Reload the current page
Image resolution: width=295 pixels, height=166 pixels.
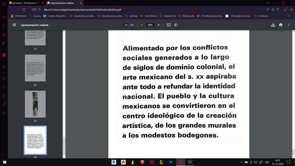point(24,10)
